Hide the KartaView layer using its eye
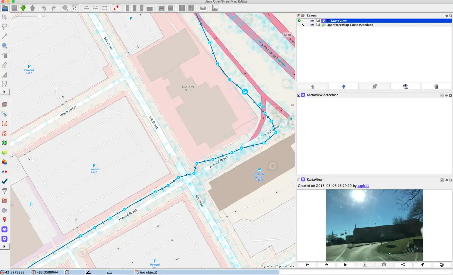Viewport: 453px width, 275px height. pyautogui.click(x=312, y=21)
